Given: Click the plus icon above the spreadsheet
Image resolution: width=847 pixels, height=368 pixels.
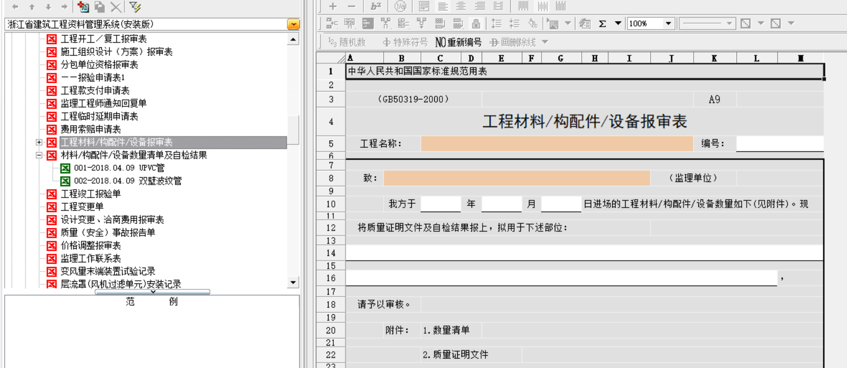Looking at the screenshot, I should click(x=333, y=6).
